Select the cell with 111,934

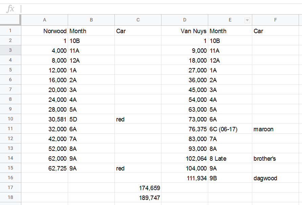[185, 178]
